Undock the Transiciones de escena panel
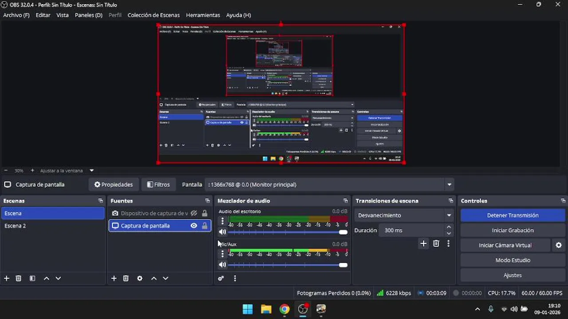 pyautogui.click(x=451, y=201)
